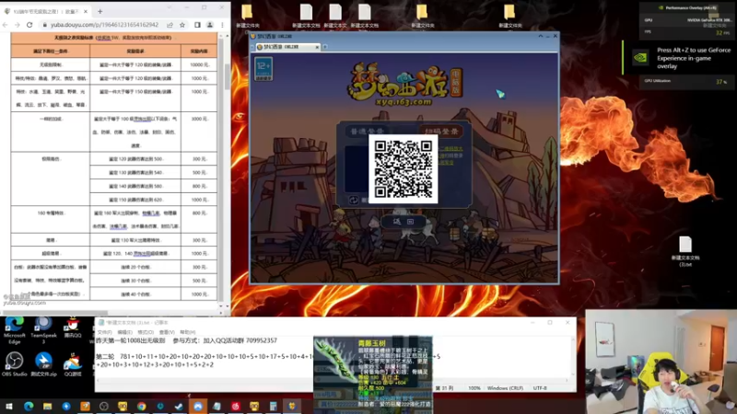737x414 pixels.
Task: Click the 梦幻西游 game icon at the taskbar's end
Action: (x=292, y=406)
